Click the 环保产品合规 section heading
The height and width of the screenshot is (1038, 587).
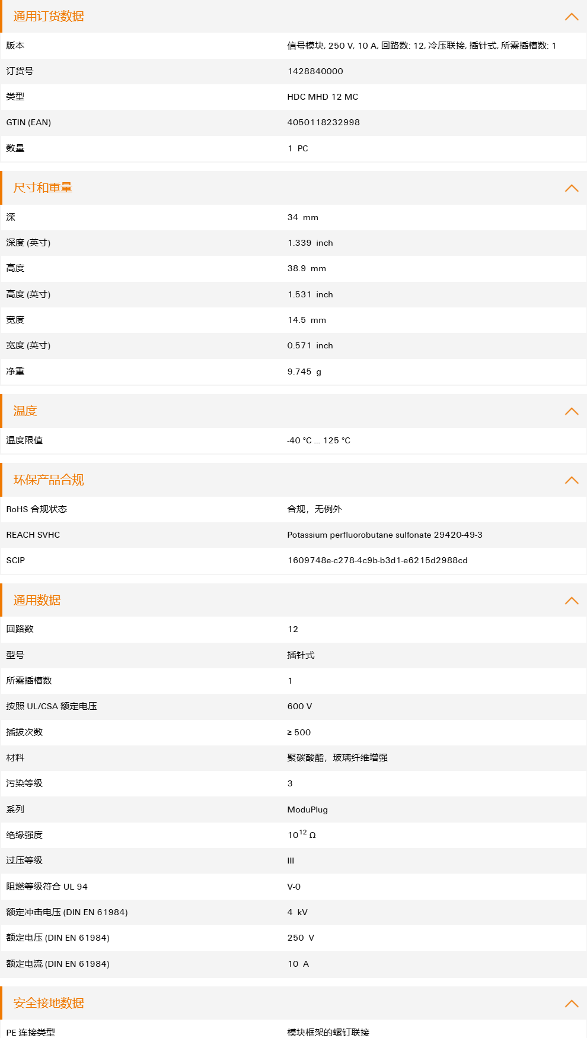[x=49, y=480]
